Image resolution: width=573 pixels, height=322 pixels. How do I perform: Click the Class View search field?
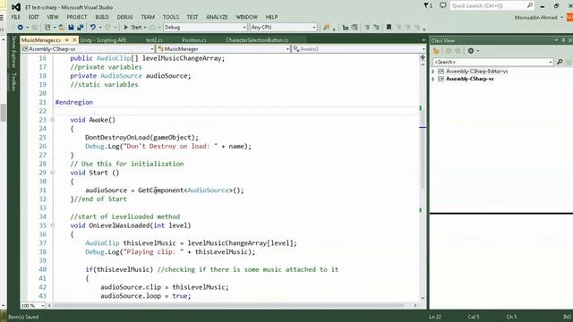[x=492, y=62]
